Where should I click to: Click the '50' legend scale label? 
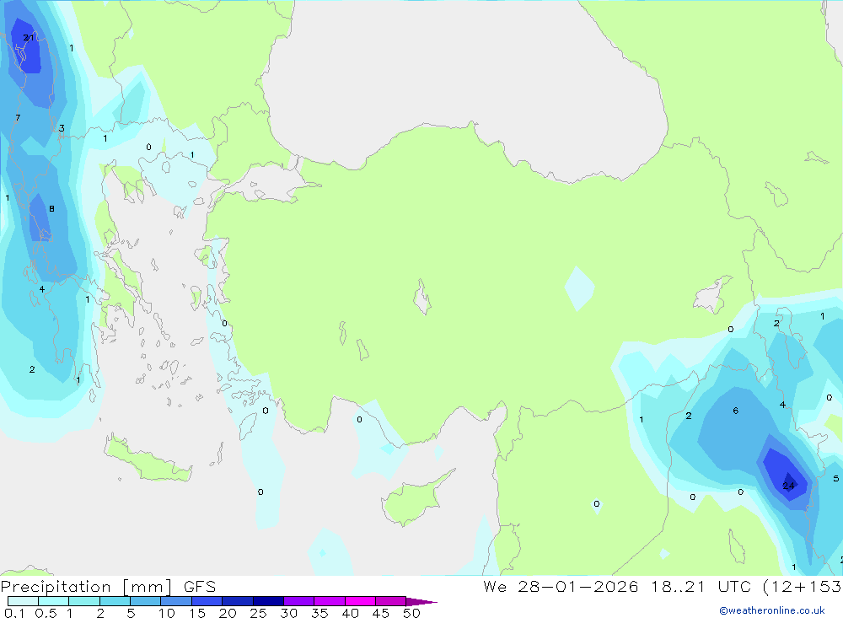pos(411,613)
